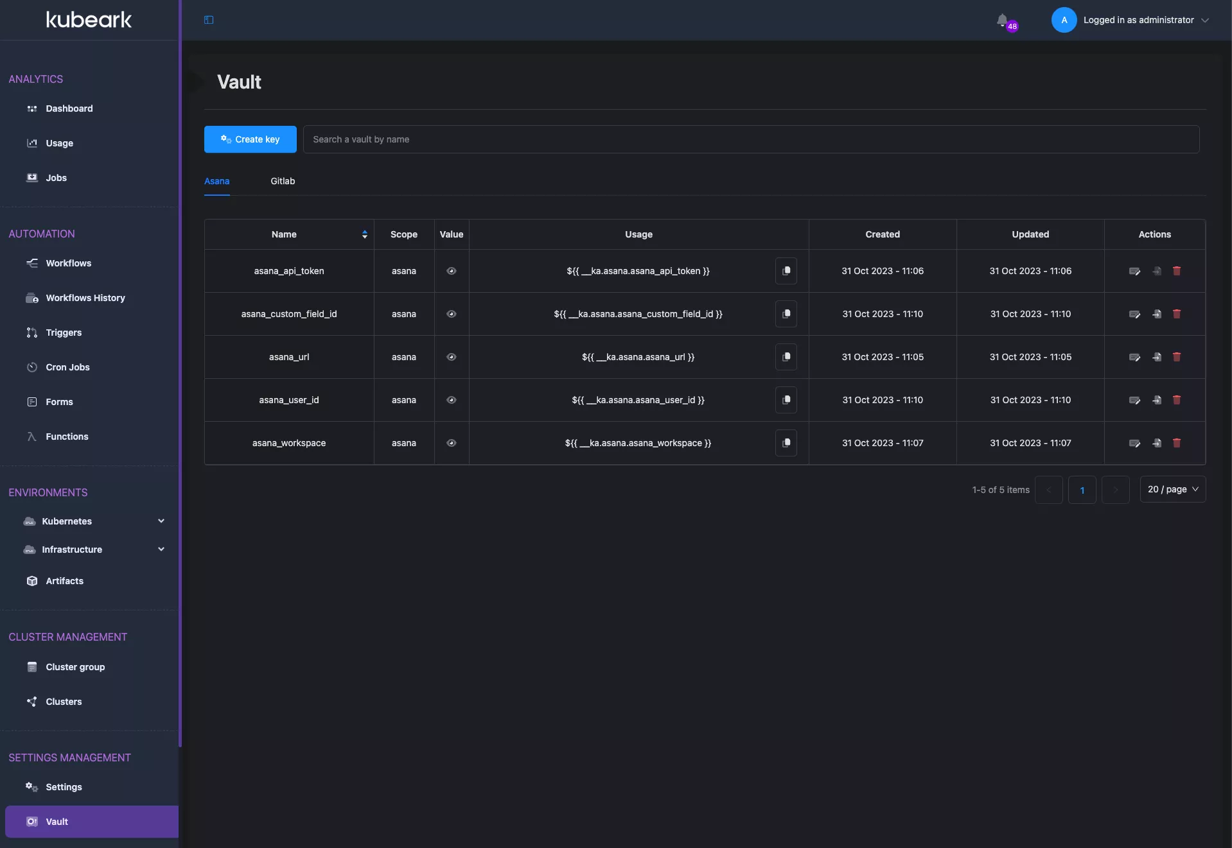Copy usage string for asana_url
This screenshot has width=1232, height=848.
coord(786,357)
